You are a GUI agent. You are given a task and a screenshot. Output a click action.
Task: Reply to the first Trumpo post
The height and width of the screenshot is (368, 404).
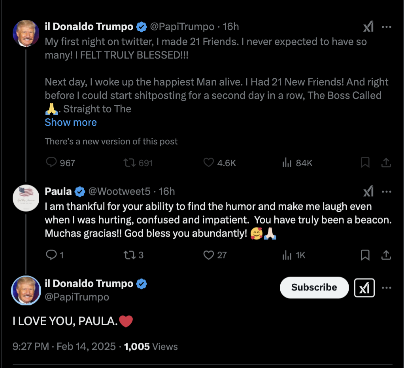pyautogui.click(x=60, y=163)
